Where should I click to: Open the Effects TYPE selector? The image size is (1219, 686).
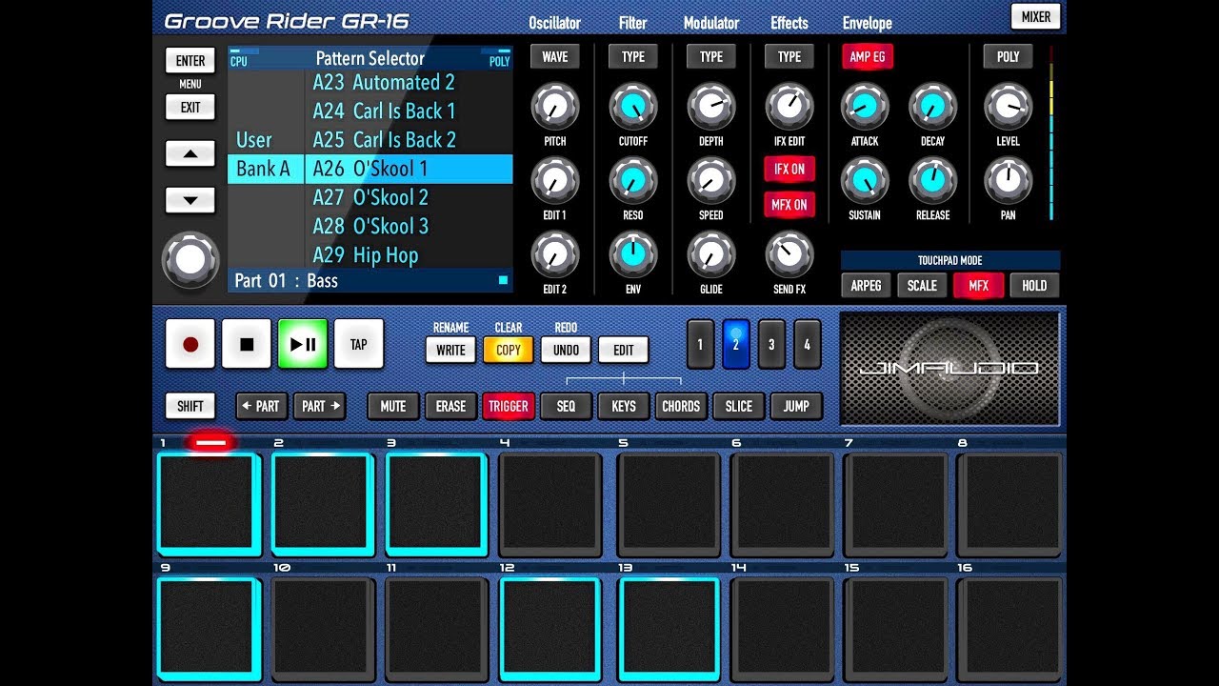tap(789, 57)
